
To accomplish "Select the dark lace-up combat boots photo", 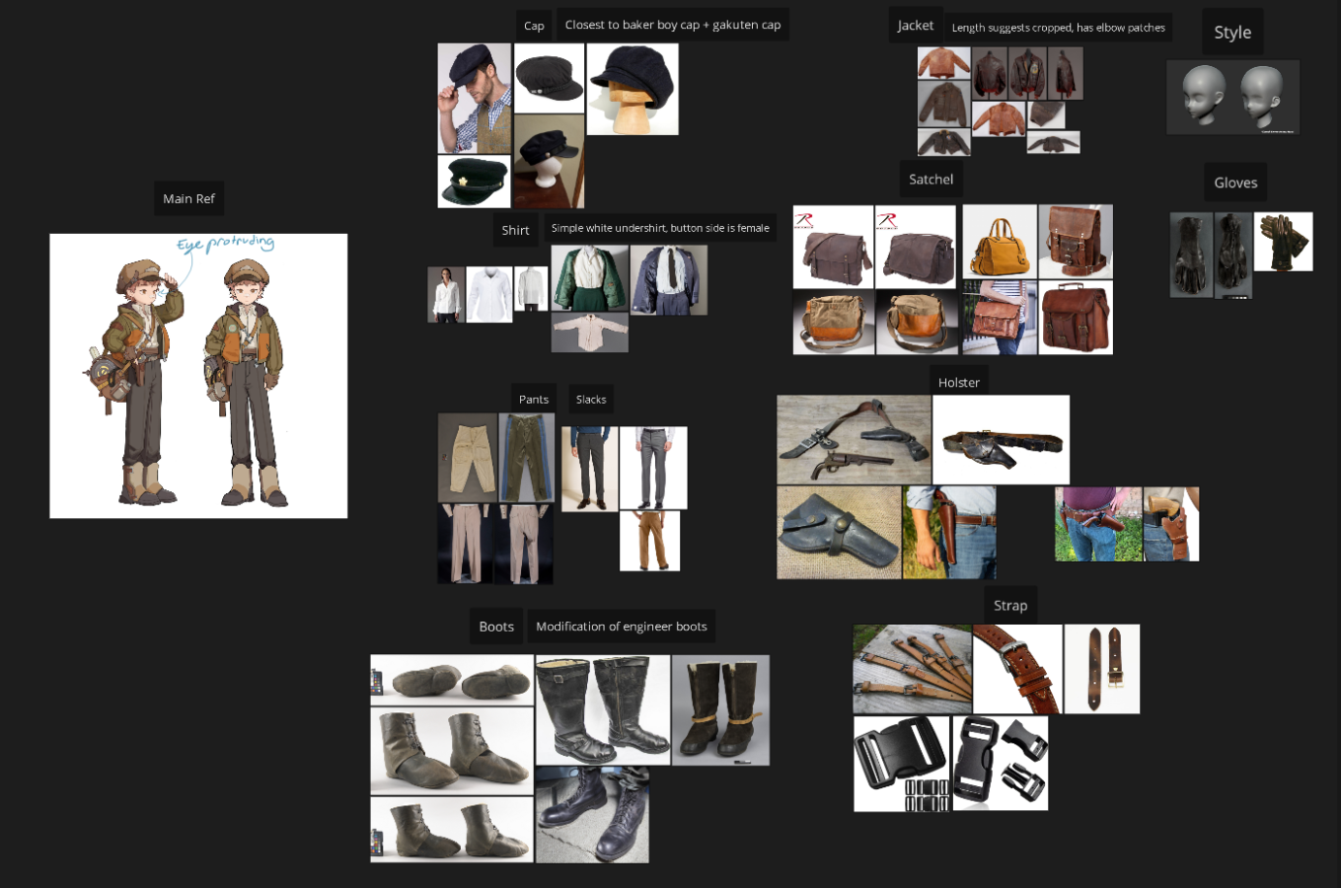I will pos(592,815).
